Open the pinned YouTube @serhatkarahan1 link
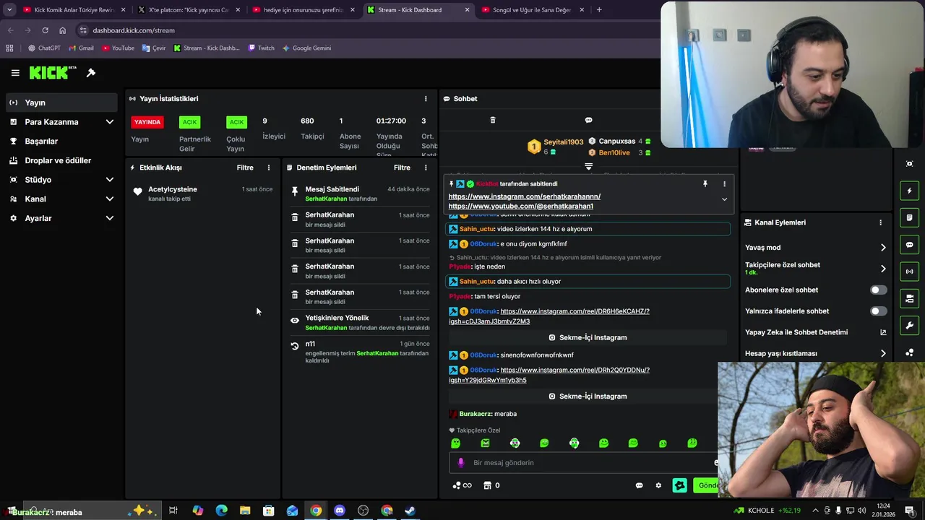 coord(520,206)
